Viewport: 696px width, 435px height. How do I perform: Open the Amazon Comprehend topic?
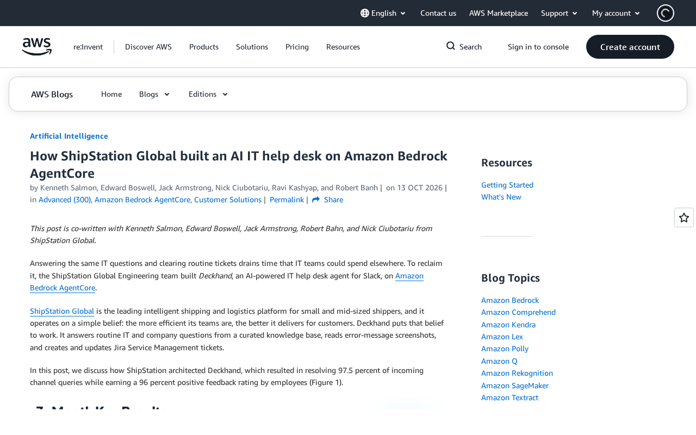pos(518,312)
